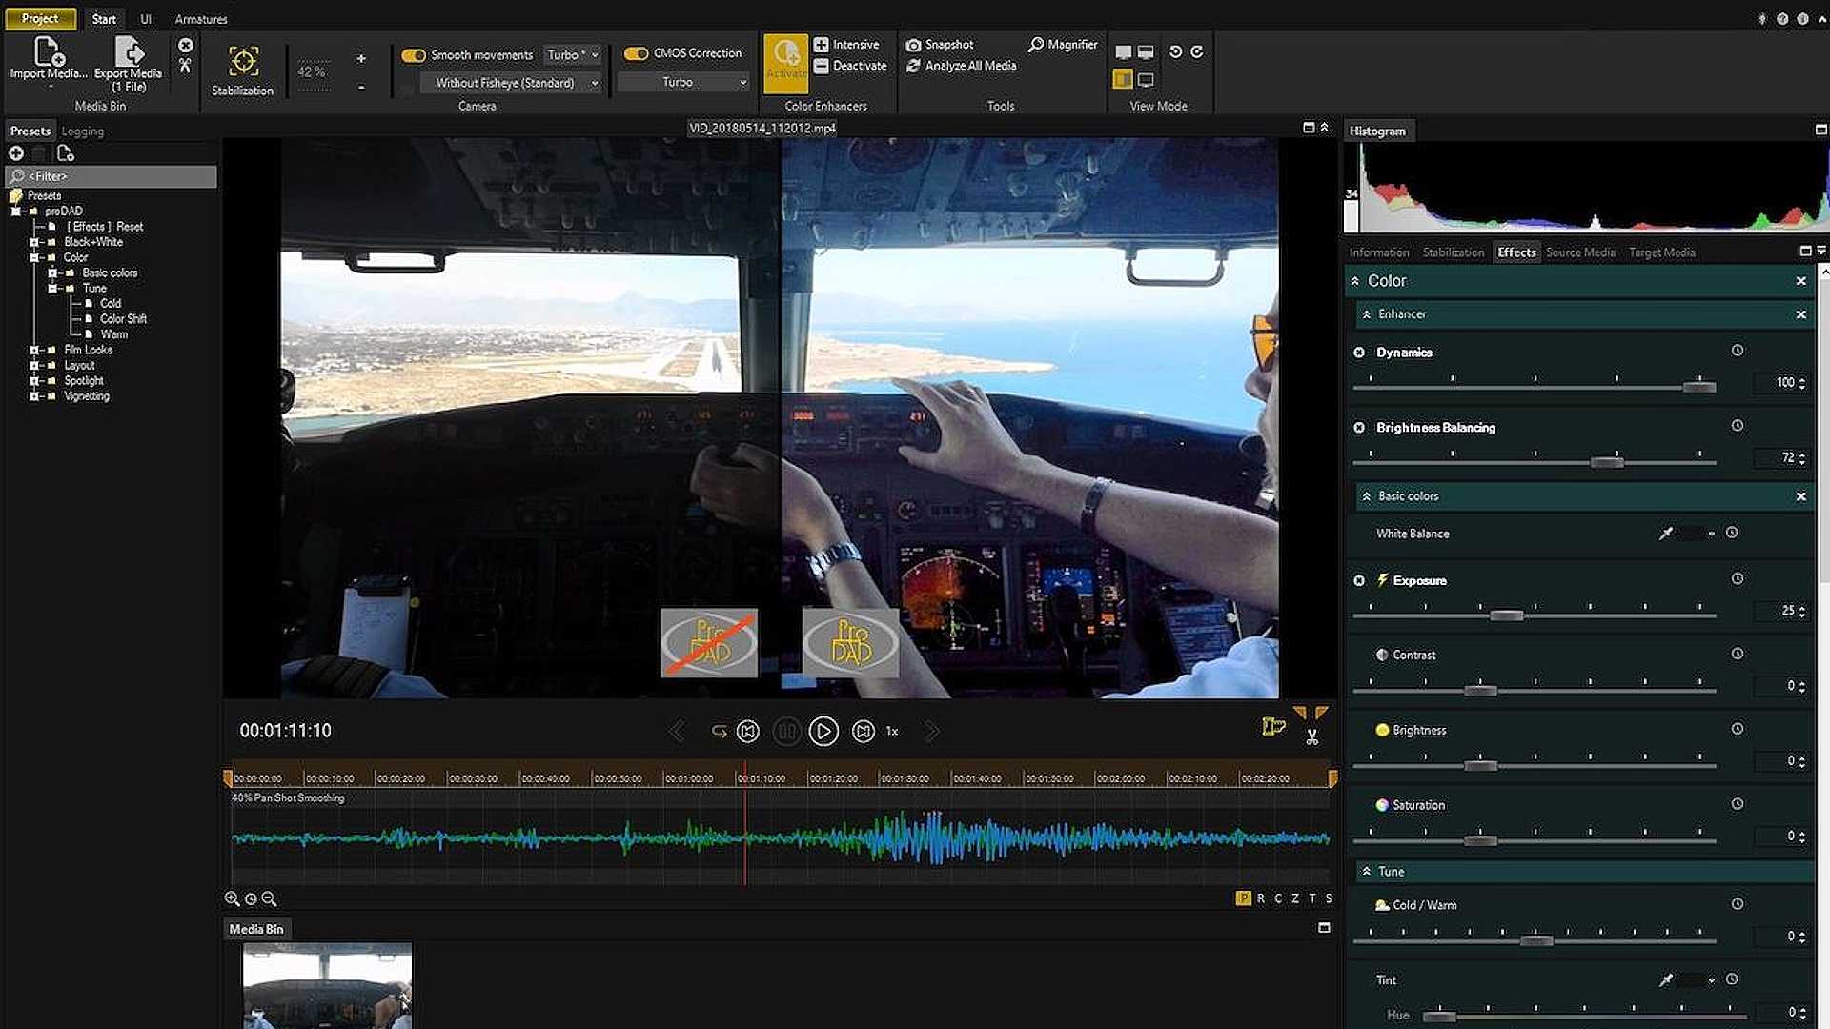This screenshot has height=1029, width=1830.
Task: Click the scissors cut icon by timeline
Action: [1312, 737]
